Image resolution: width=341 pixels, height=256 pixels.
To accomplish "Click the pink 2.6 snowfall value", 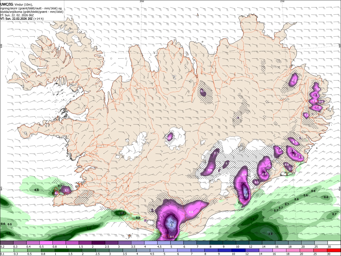I will tap(264, 174).
